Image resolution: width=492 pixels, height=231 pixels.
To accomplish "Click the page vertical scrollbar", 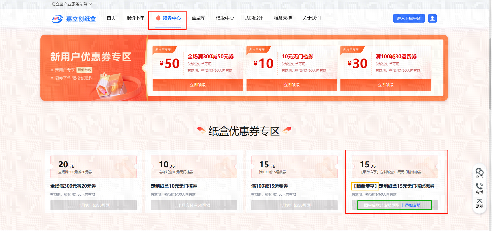I will click(490, 74).
